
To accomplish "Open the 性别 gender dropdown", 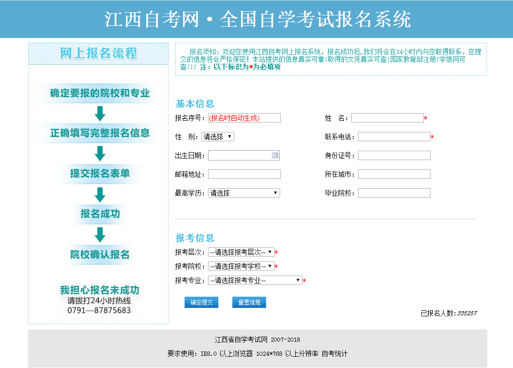I will pos(217,136).
